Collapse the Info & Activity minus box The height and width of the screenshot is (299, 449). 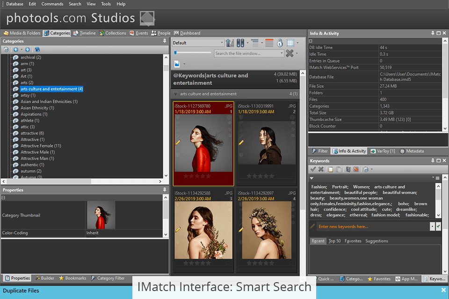click(311, 41)
